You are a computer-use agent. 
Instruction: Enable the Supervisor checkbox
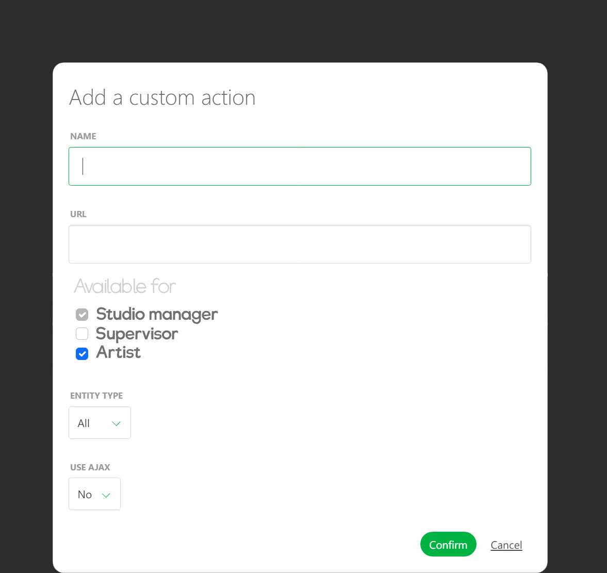82,333
